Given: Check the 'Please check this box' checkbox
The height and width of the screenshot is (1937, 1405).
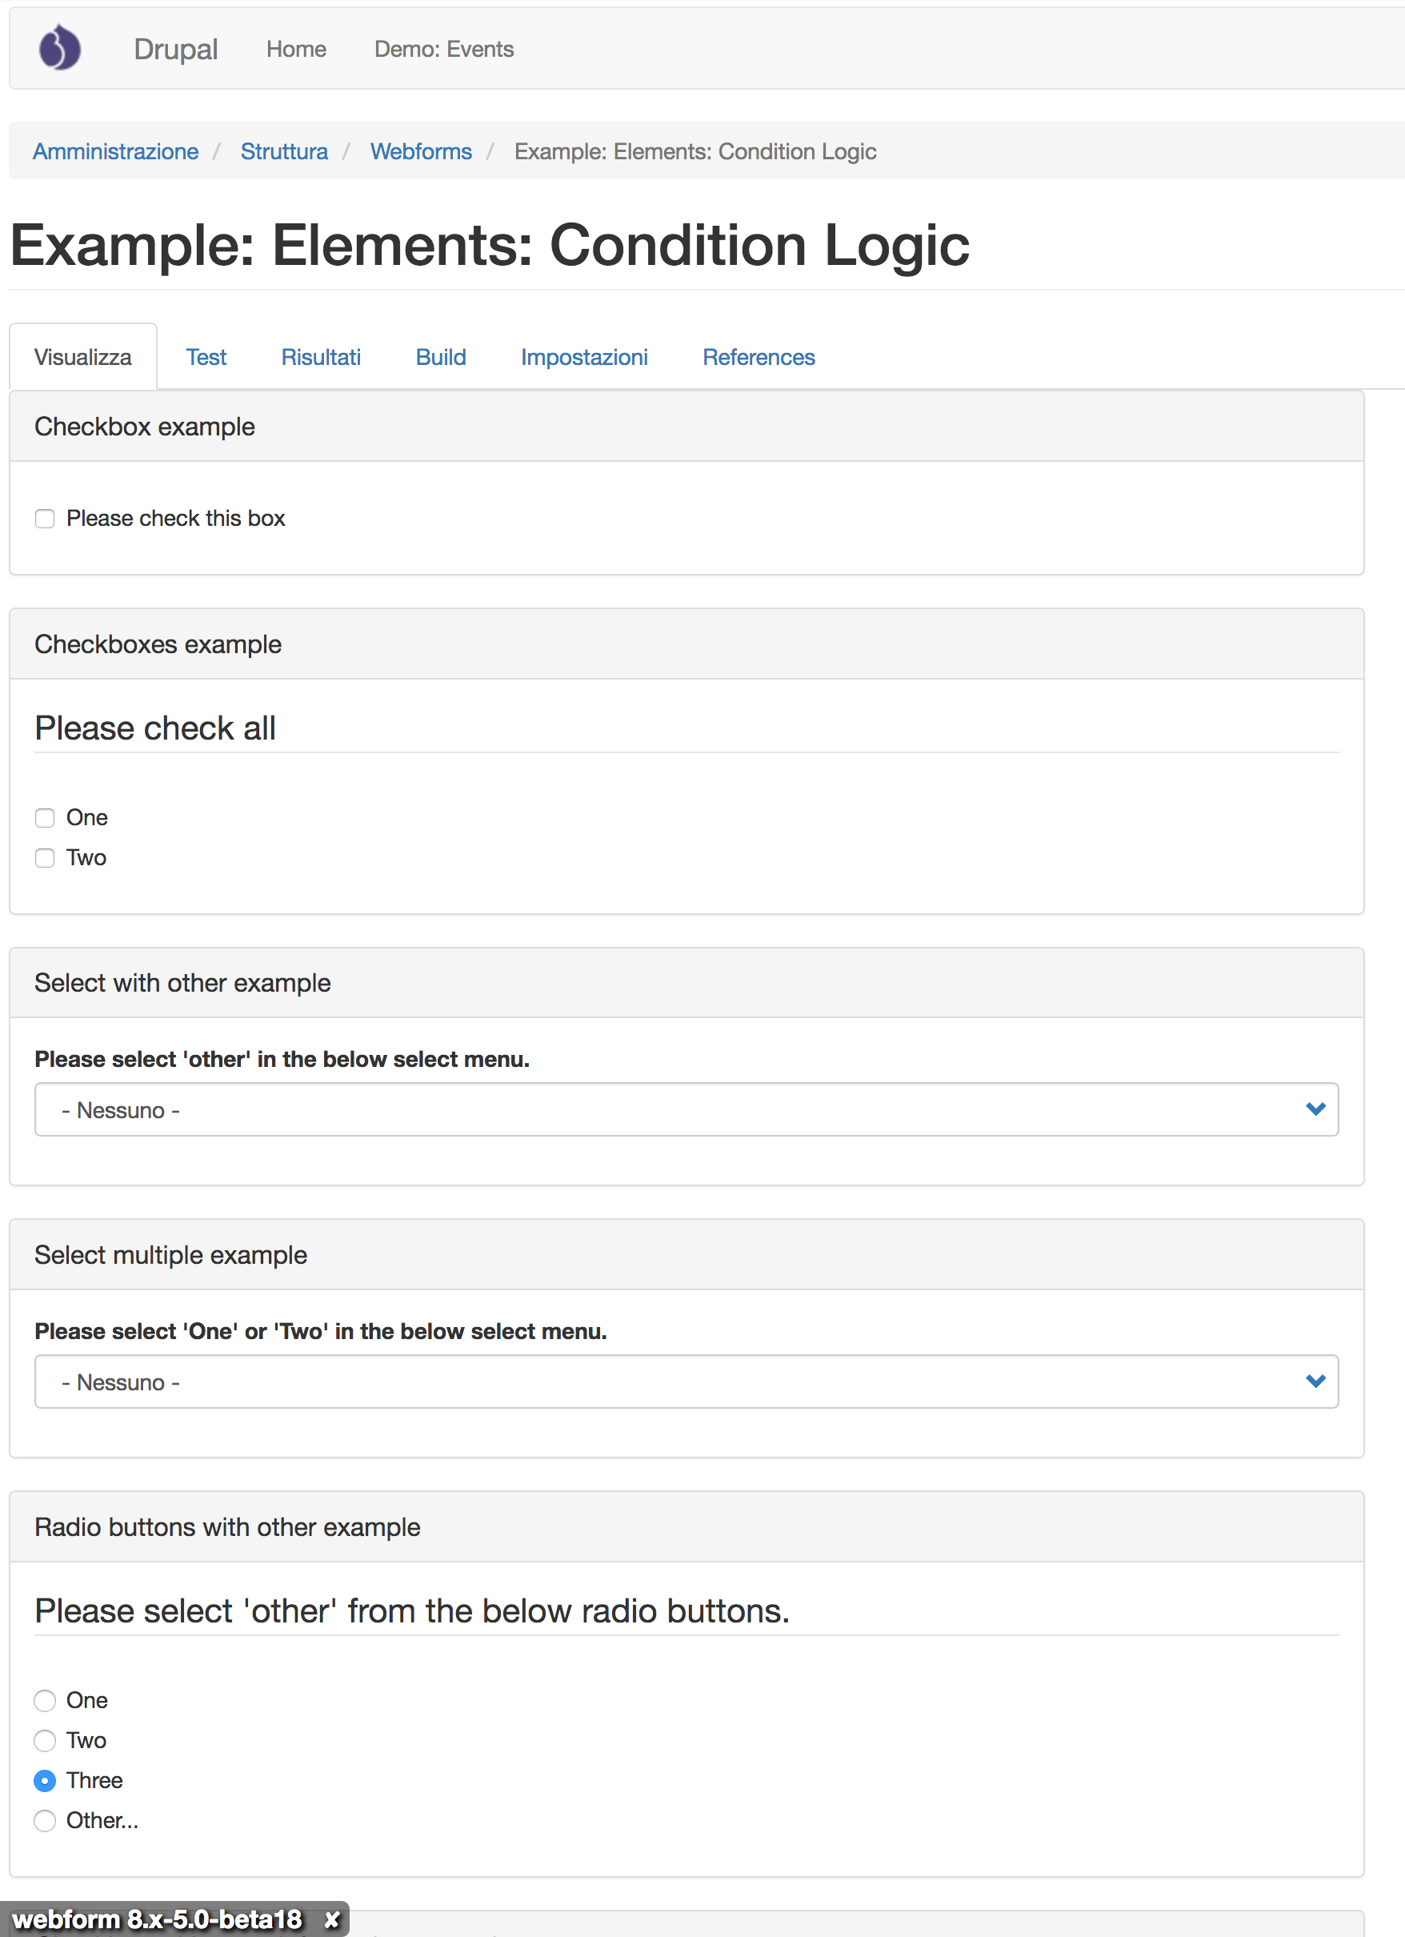Looking at the screenshot, I should click(x=44, y=519).
